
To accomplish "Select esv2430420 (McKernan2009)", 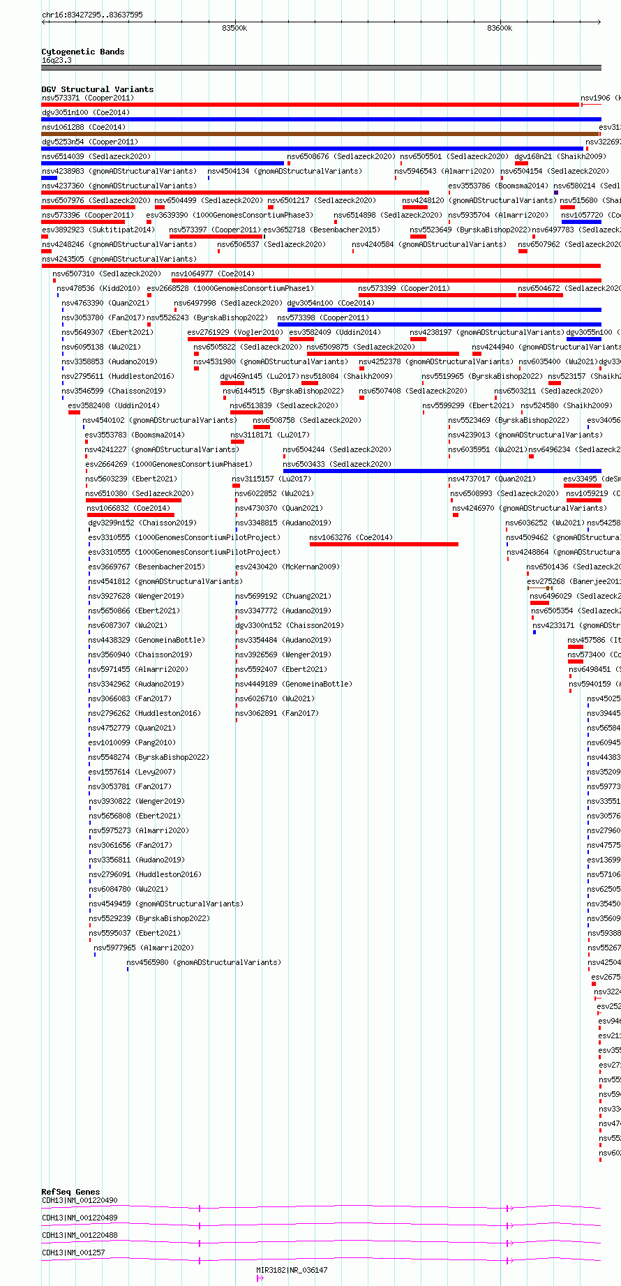I will click(x=287, y=567).
